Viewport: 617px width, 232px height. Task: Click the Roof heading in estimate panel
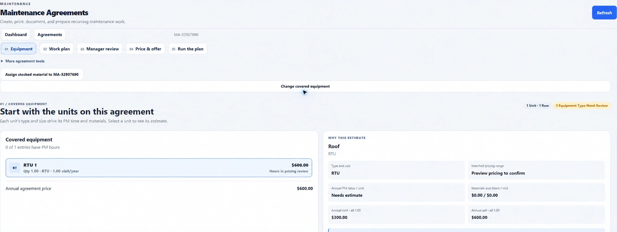pyautogui.click(x=334, y=146)
